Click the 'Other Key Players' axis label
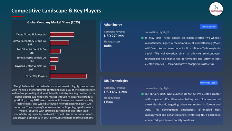The image size is (232, 131). 36,76
